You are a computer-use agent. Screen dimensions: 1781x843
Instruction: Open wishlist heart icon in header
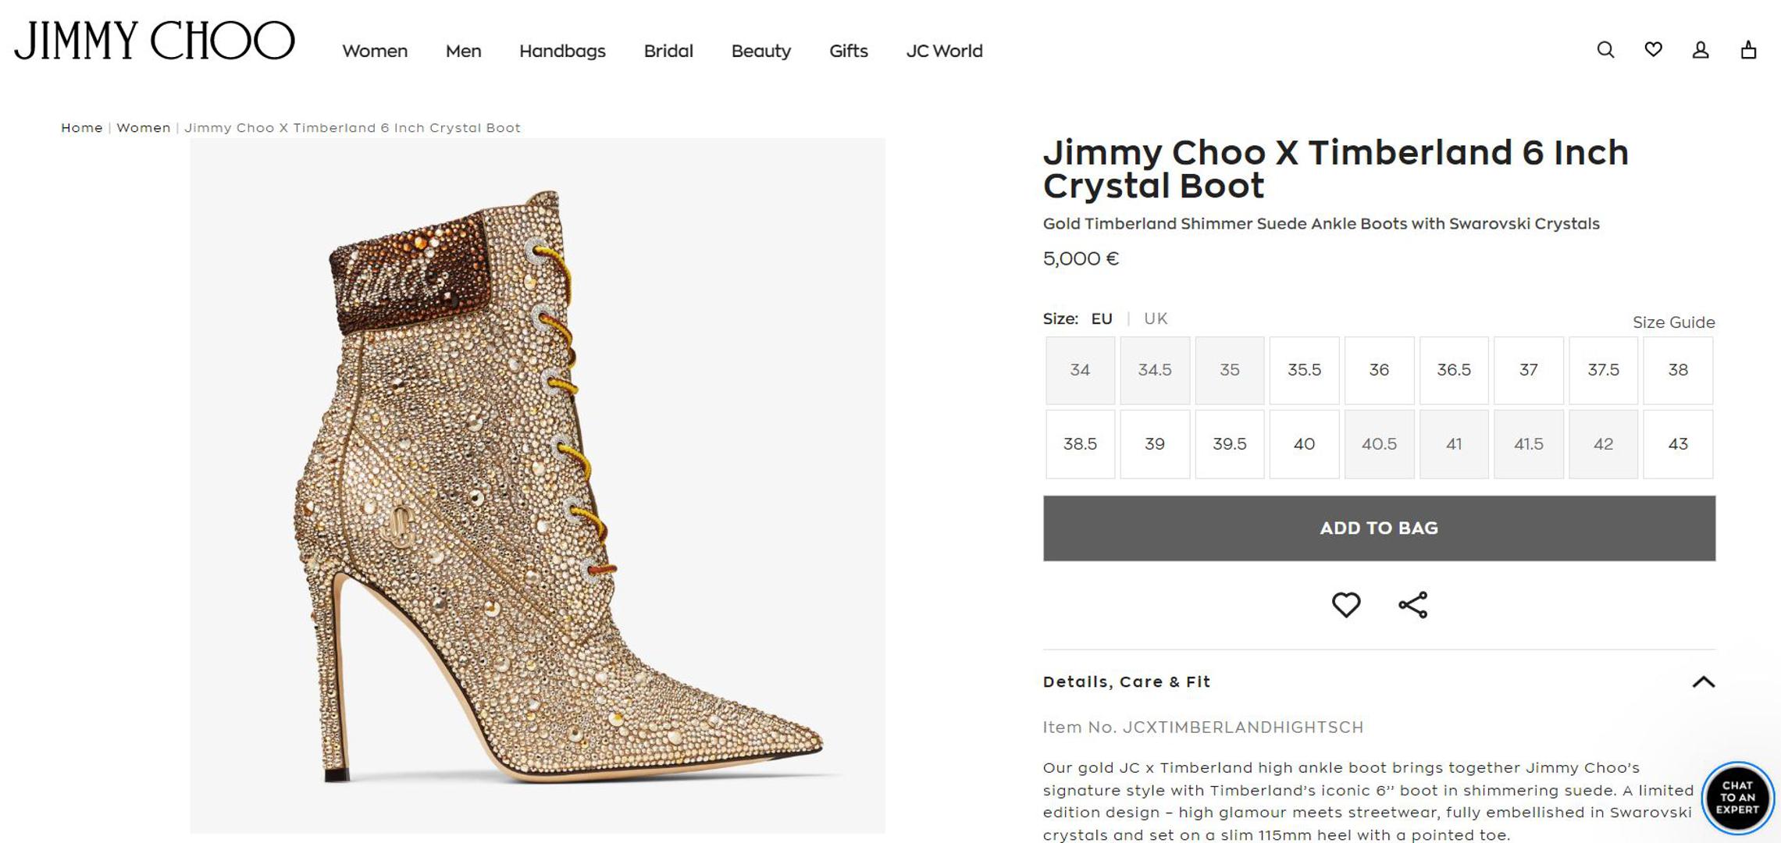1653,50
